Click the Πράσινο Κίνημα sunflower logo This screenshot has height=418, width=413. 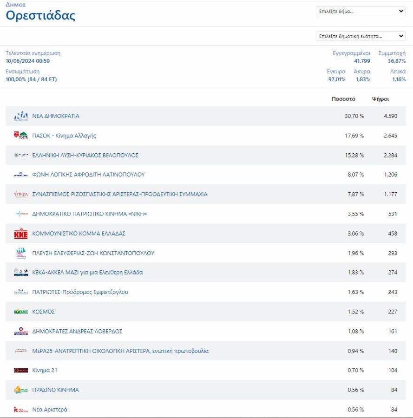[x=21, y=390]
